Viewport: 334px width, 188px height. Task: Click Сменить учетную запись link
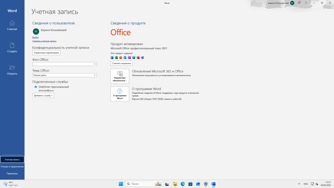(x=44, y=41)
